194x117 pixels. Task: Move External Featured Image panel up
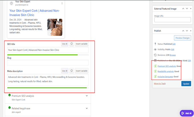[x=183, y=9]
